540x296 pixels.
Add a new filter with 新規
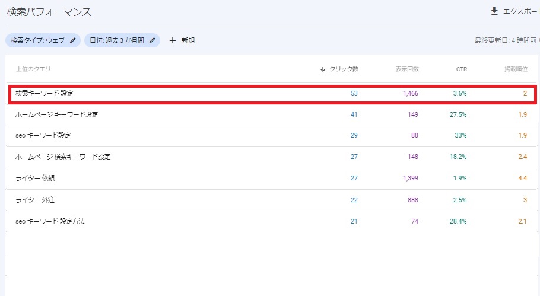pyautogui.click(x=182, y=40)
